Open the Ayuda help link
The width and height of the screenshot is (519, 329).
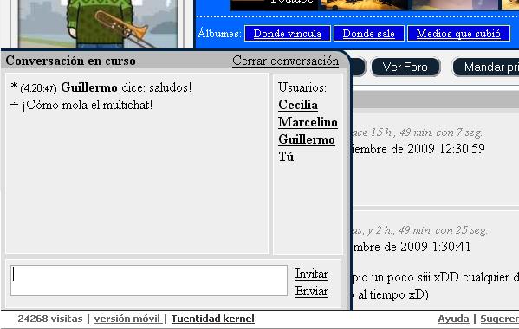[453, 319]
